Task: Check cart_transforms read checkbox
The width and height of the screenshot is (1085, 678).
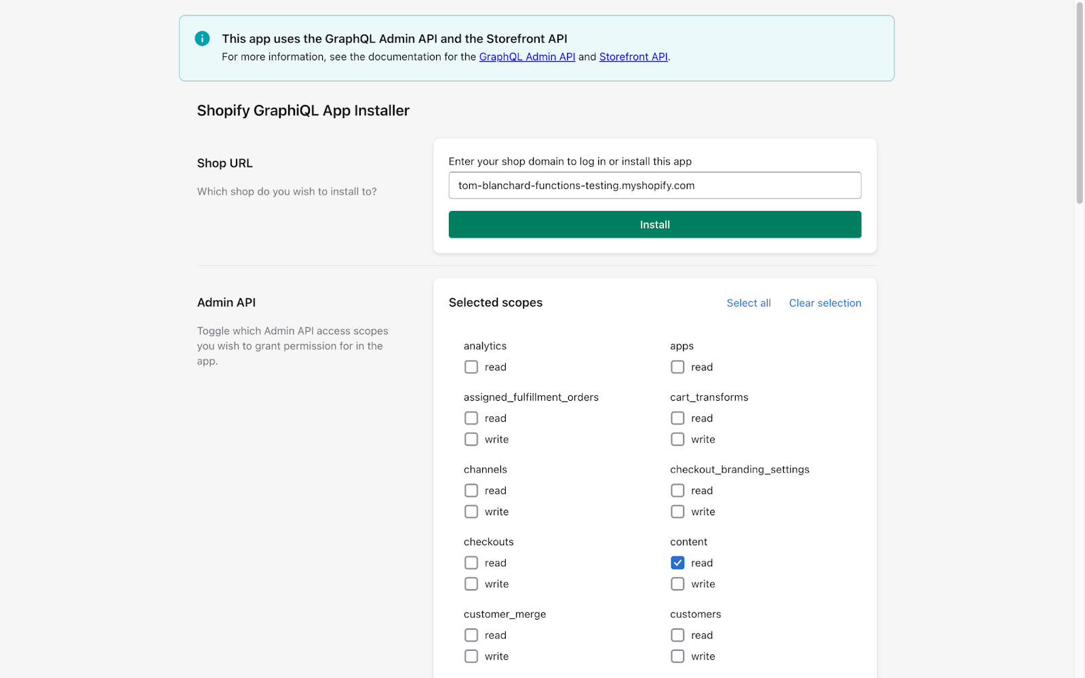Action: (677, 418)
